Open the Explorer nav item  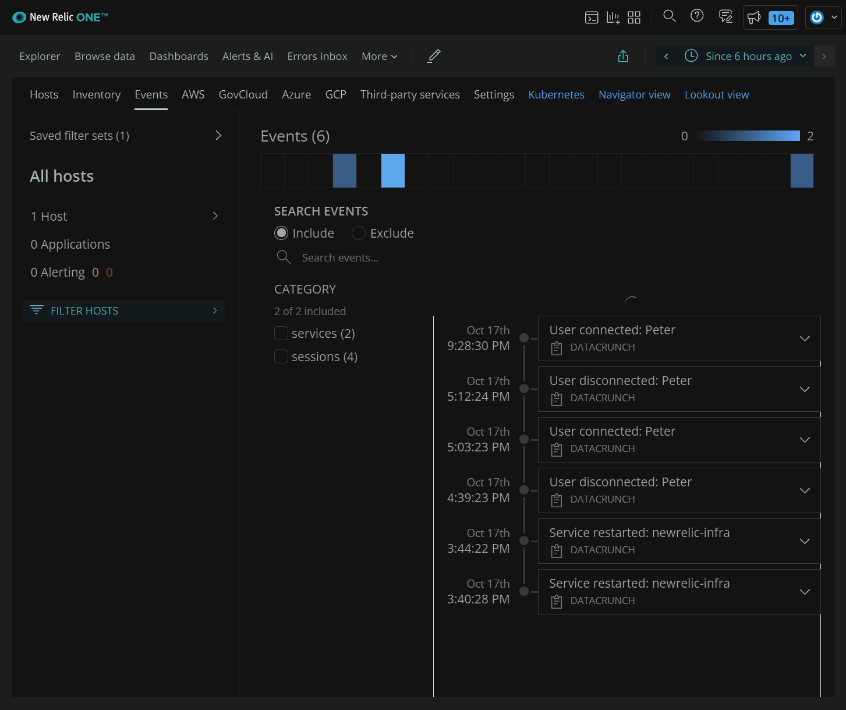40,56
